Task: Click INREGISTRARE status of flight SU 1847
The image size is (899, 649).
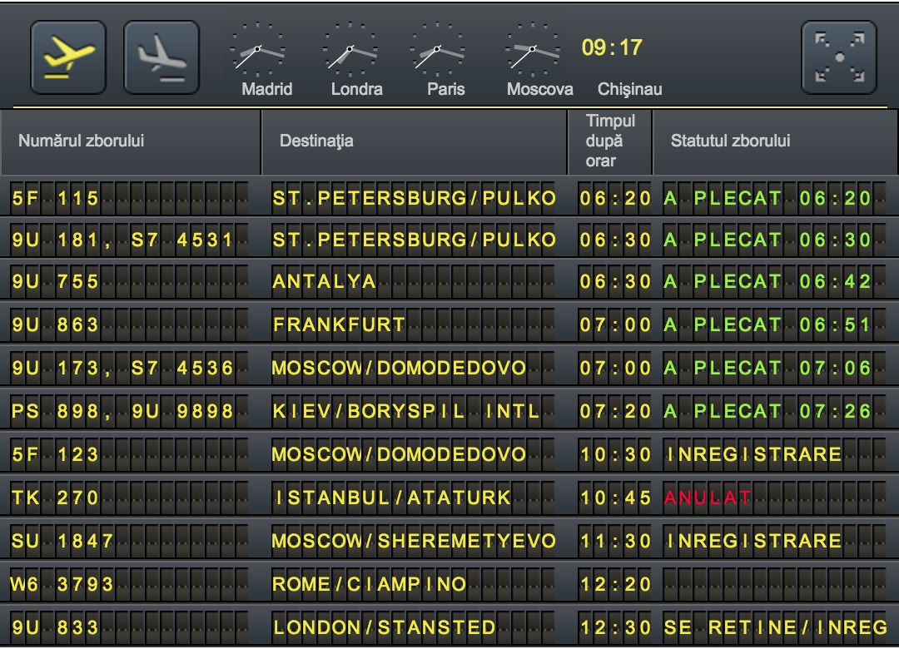Action: (x=752, y=541)
